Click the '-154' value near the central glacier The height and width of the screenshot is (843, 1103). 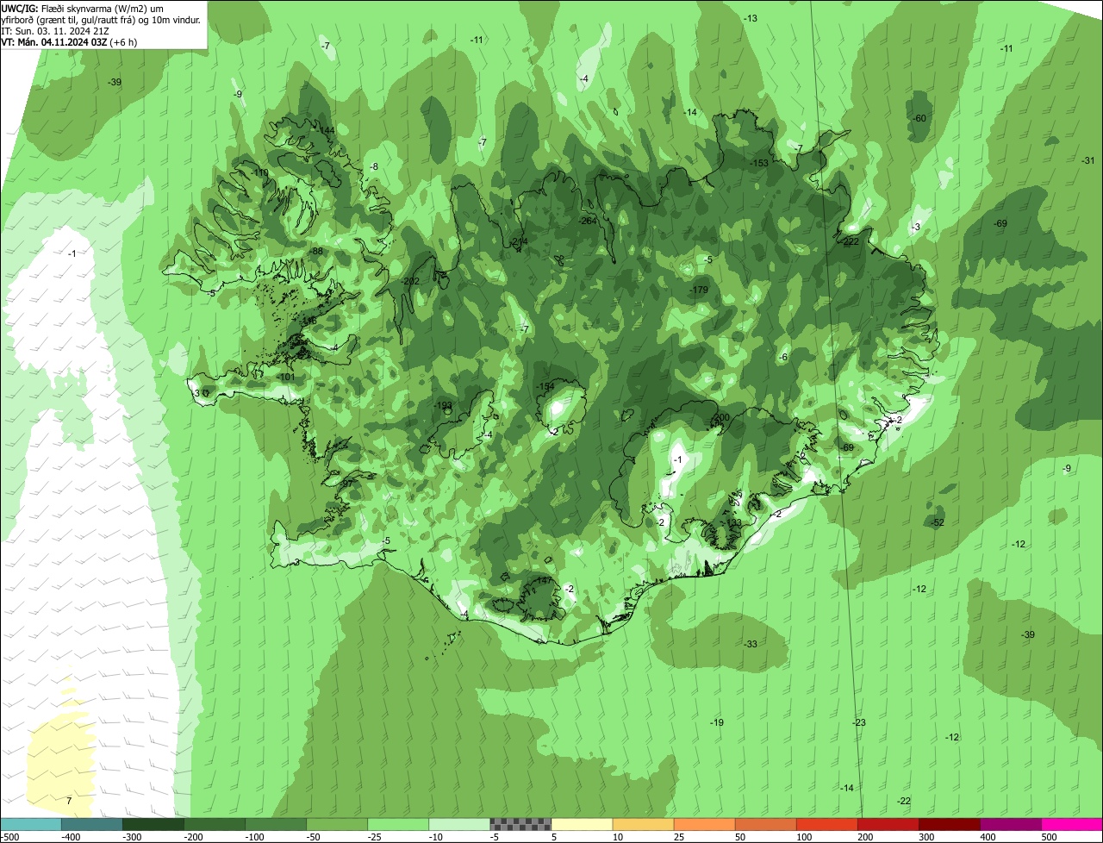point(545,386)
